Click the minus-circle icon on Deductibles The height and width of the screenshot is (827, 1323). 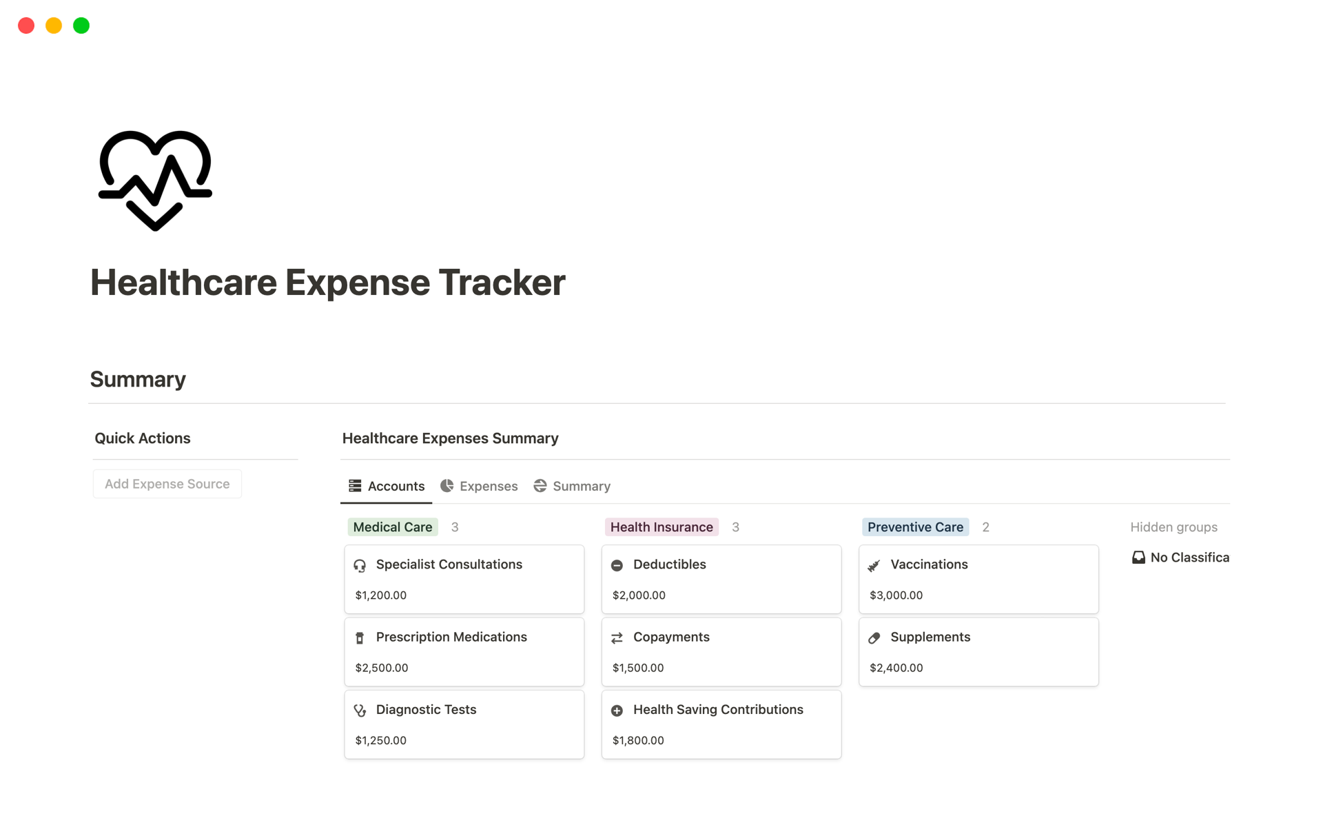pyautogui.click(x=617, y=564)
